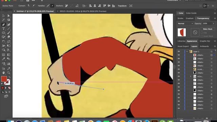
Task: Open the Libraries tab
Action: pyautogui.click(x=181, y=41)
